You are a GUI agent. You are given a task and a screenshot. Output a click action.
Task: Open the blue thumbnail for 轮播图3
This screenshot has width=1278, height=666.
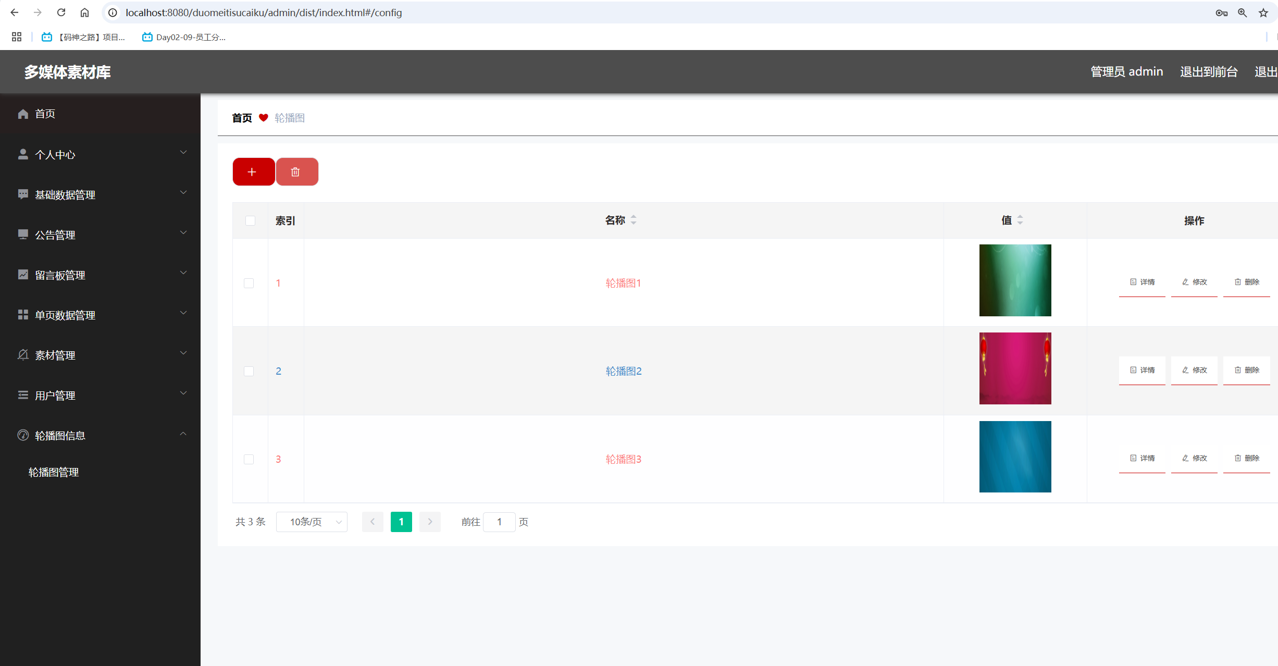tap(1015, 457)
